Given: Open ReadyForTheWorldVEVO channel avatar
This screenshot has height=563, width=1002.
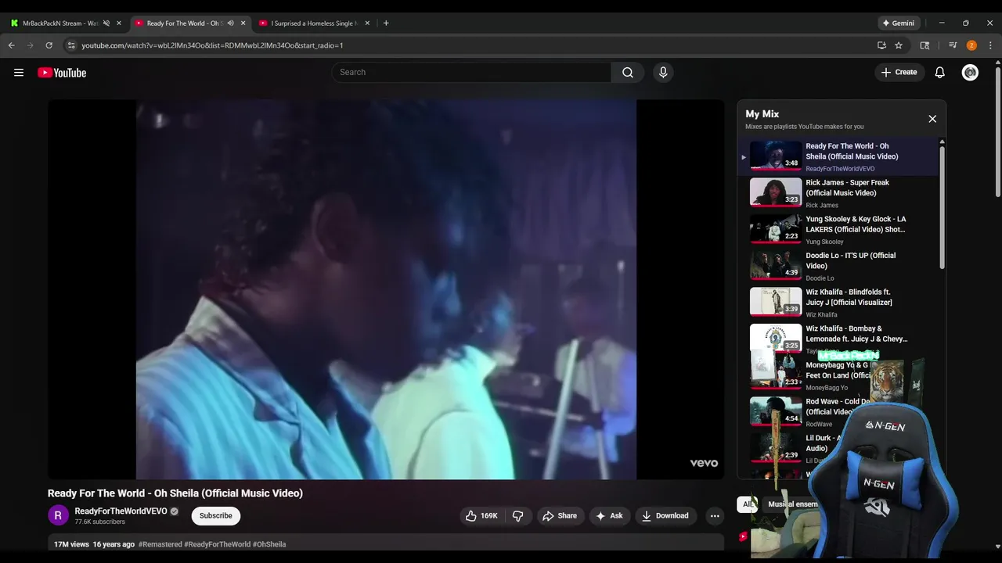Looking at the screenshot, I should [58, 515].
